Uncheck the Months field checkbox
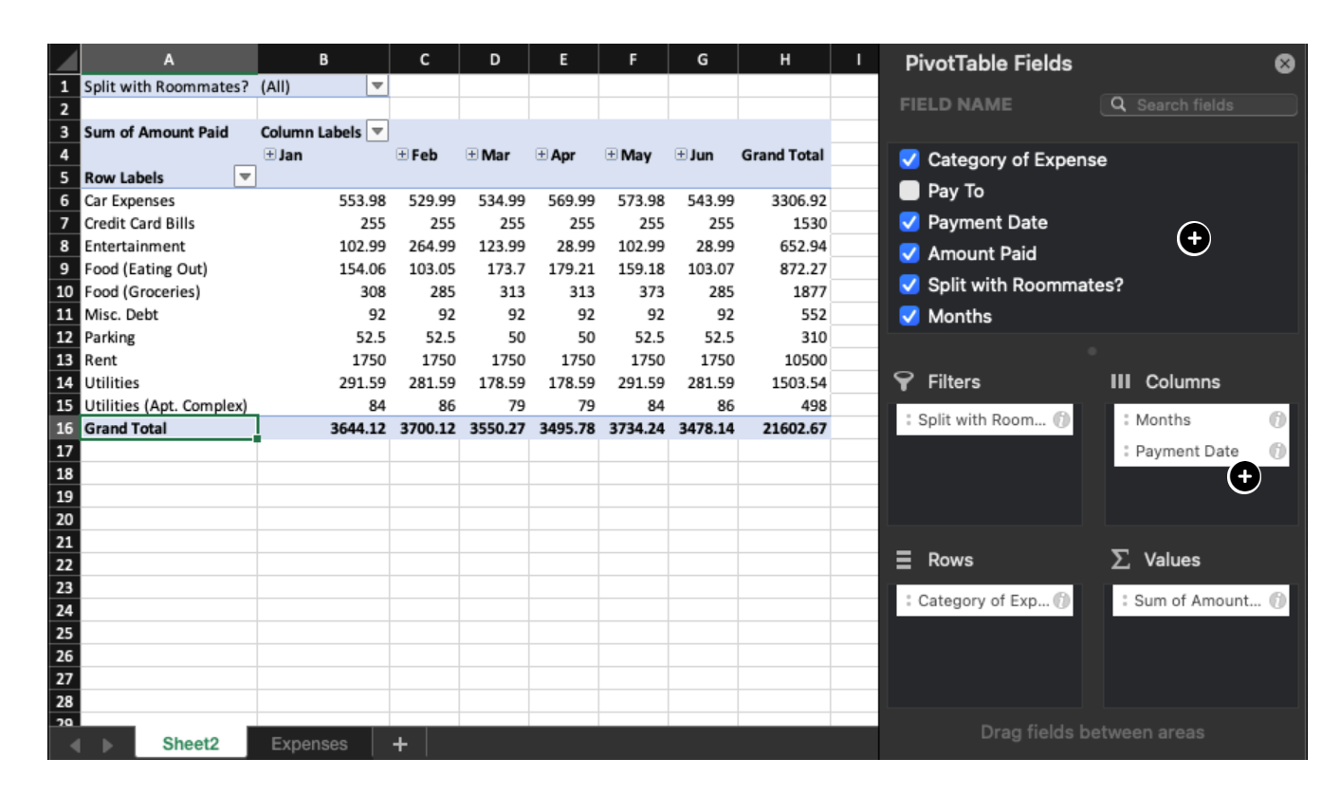The height and width of the screenshot is (795, 1340). [x=909, y=316]
